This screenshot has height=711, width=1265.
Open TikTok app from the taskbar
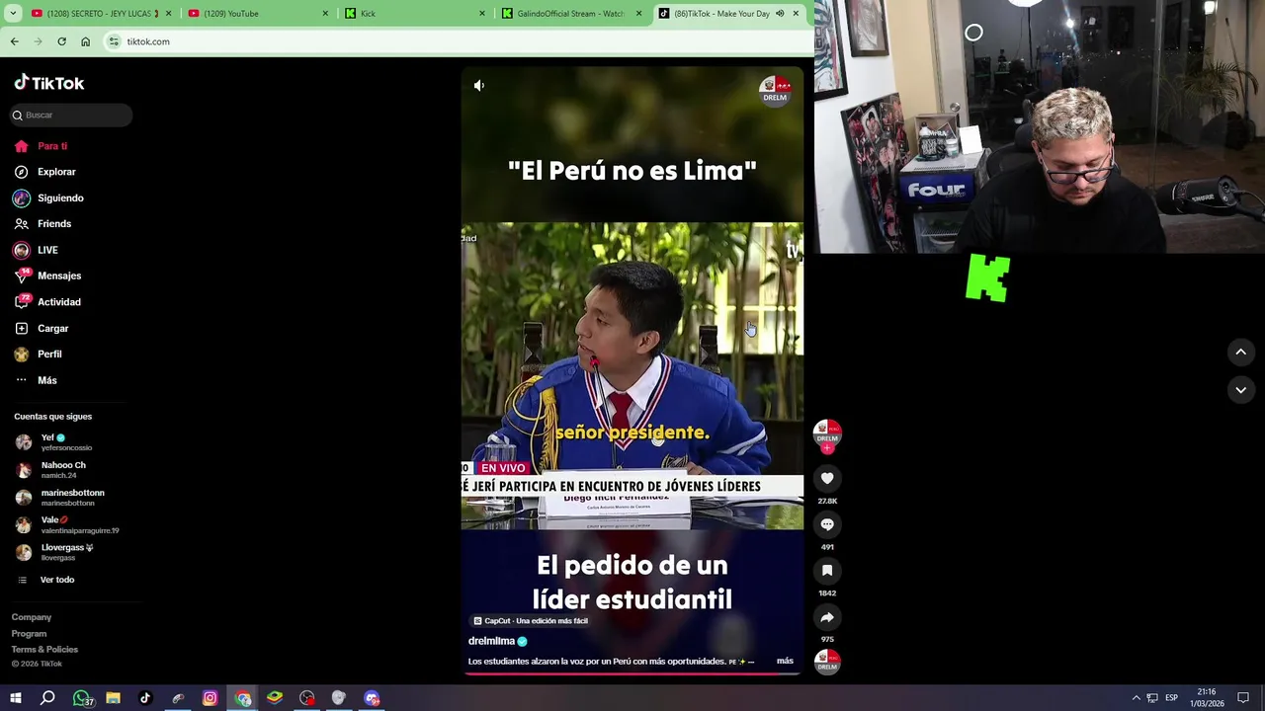click(145, 698)
